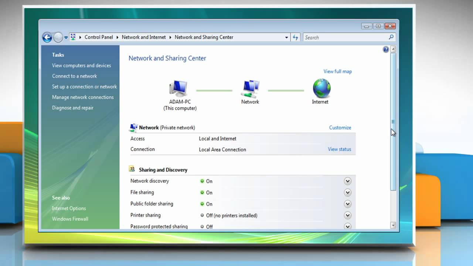This screenshot has height=266, width=473.
Task: Expand the Network discovery settings
Action: point(347,181)
